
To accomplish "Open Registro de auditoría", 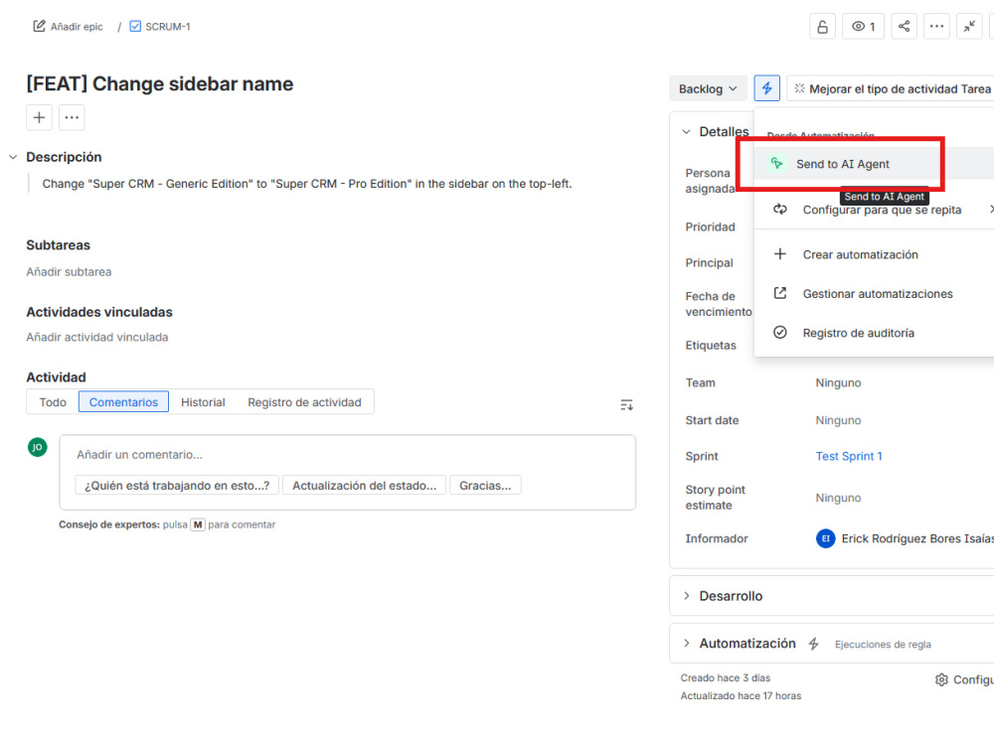I will [875, 333].
